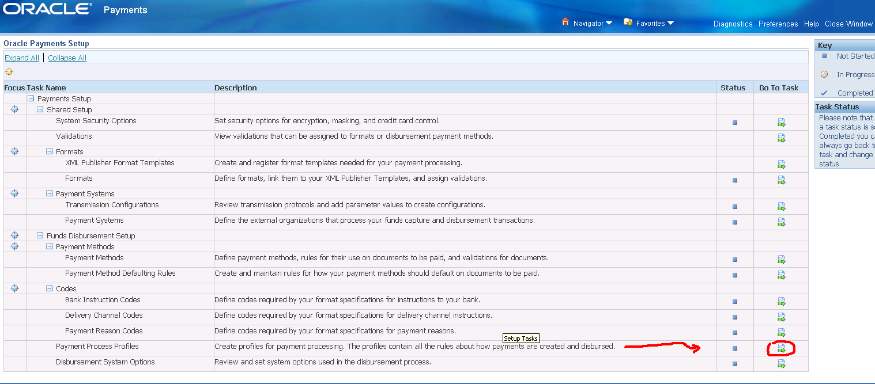Select the Disbursement System Options task name

[x=105, y=362]
